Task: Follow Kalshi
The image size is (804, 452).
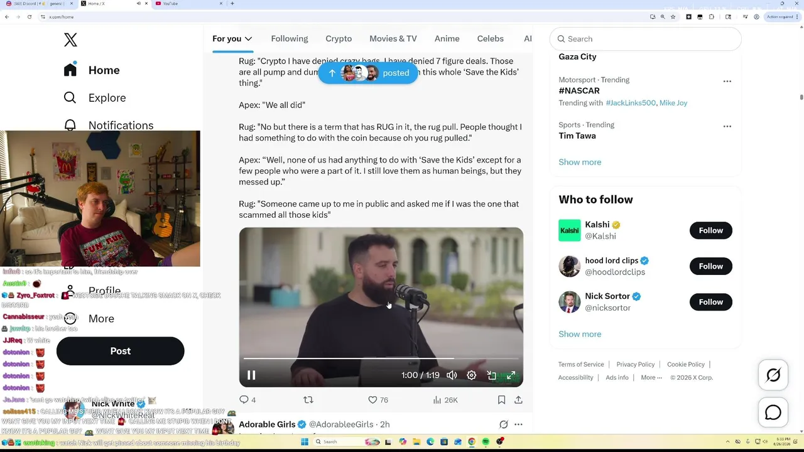Action: coord(711,230)
